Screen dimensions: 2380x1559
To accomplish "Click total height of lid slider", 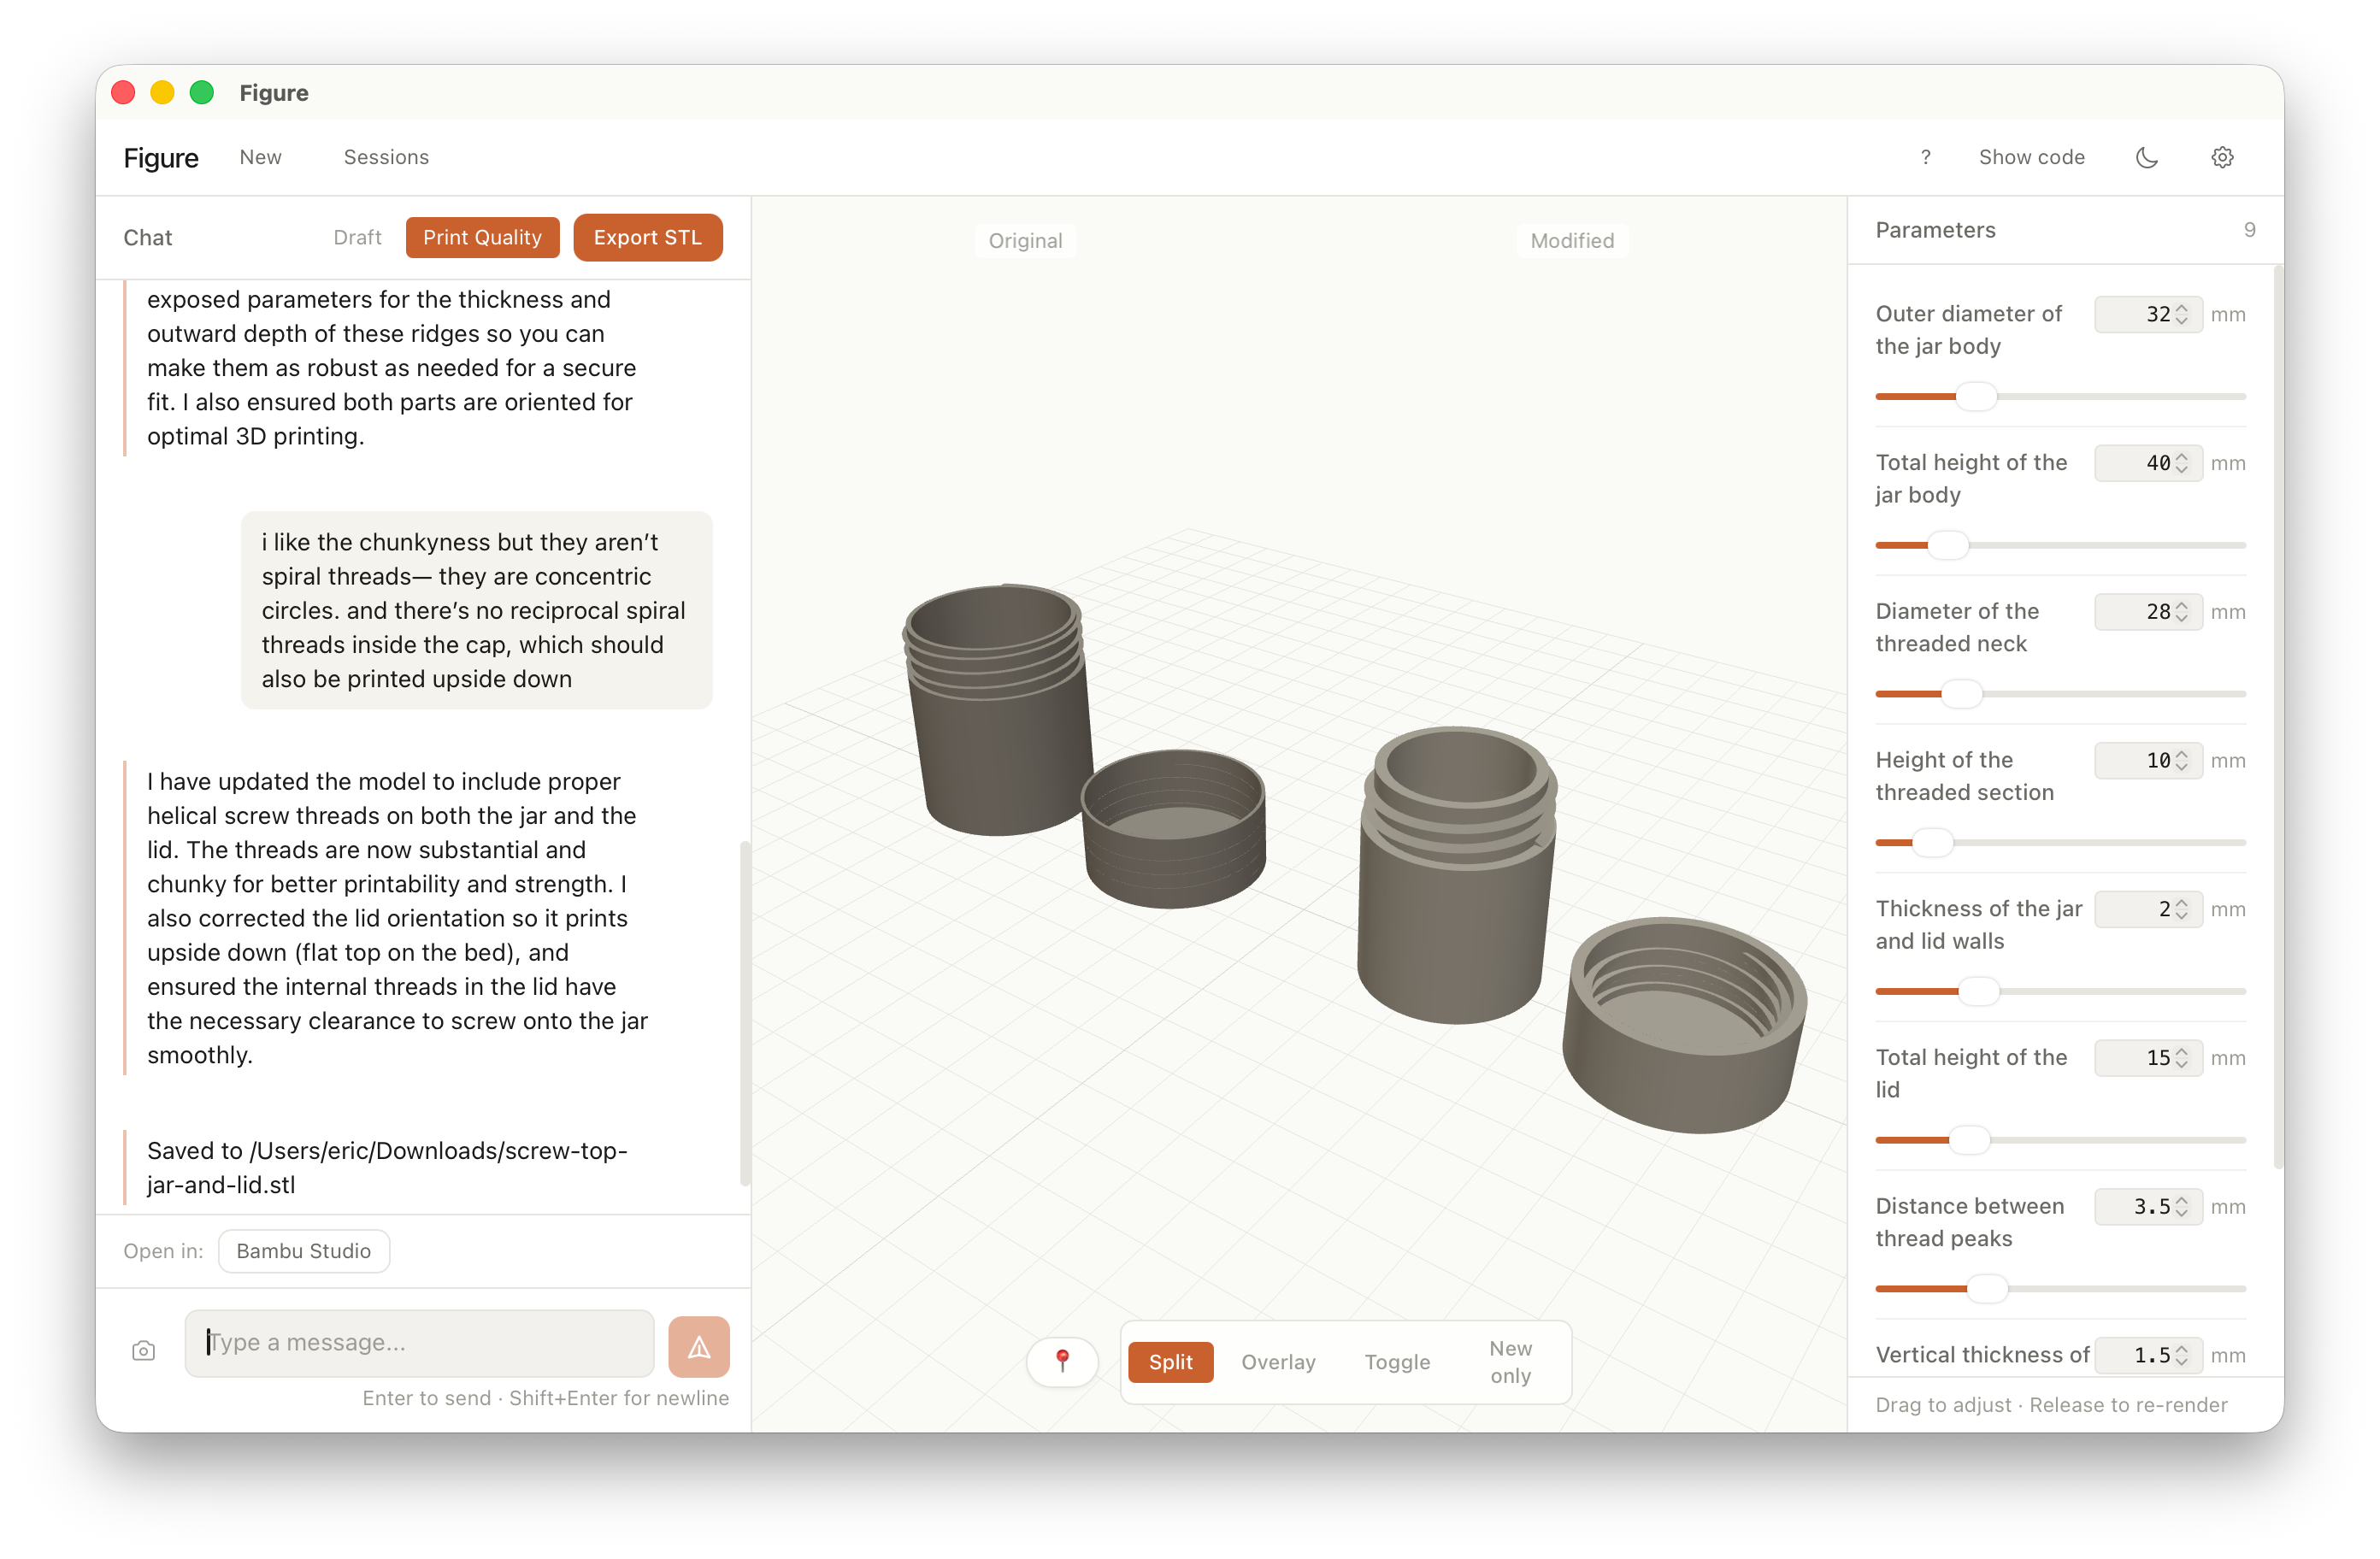I will (2060, 1139).
